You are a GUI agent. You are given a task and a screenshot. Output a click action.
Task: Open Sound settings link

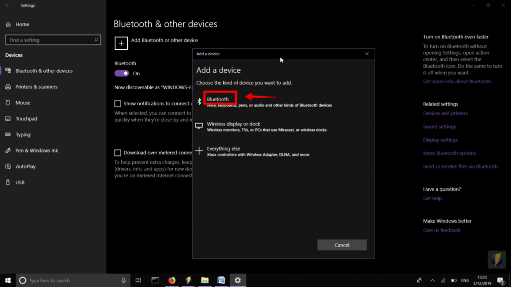click(439, 127)
